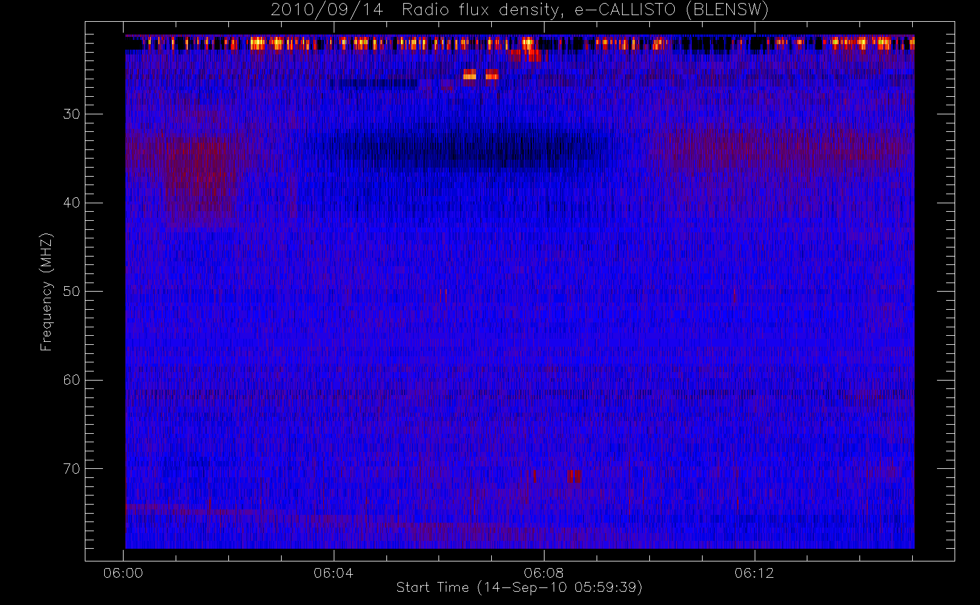
Task: Click the 'Start Time (14-Sep-10 05:59:39)' x-axis label
Action: click(x=519, y=587)
